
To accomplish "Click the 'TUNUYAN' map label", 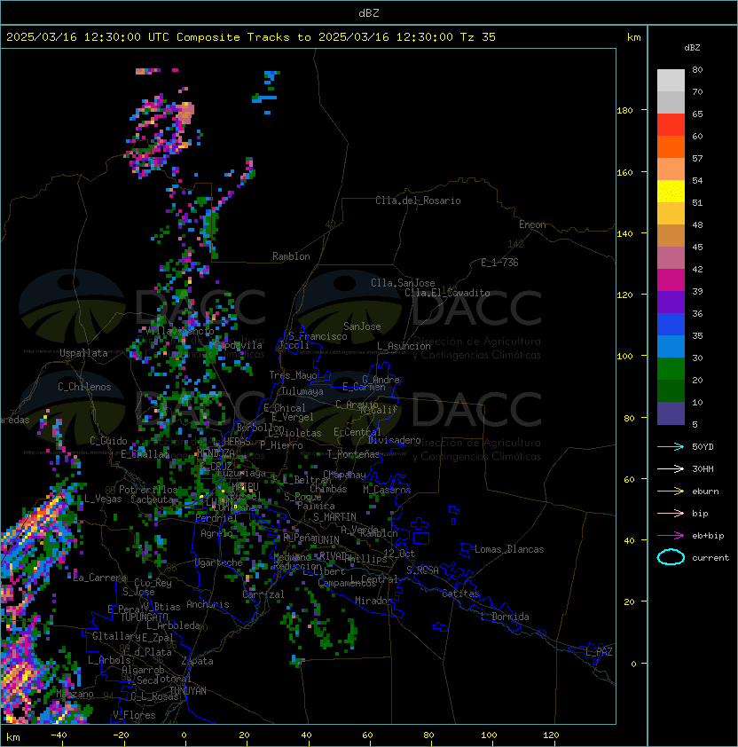I will coord(188,691).
